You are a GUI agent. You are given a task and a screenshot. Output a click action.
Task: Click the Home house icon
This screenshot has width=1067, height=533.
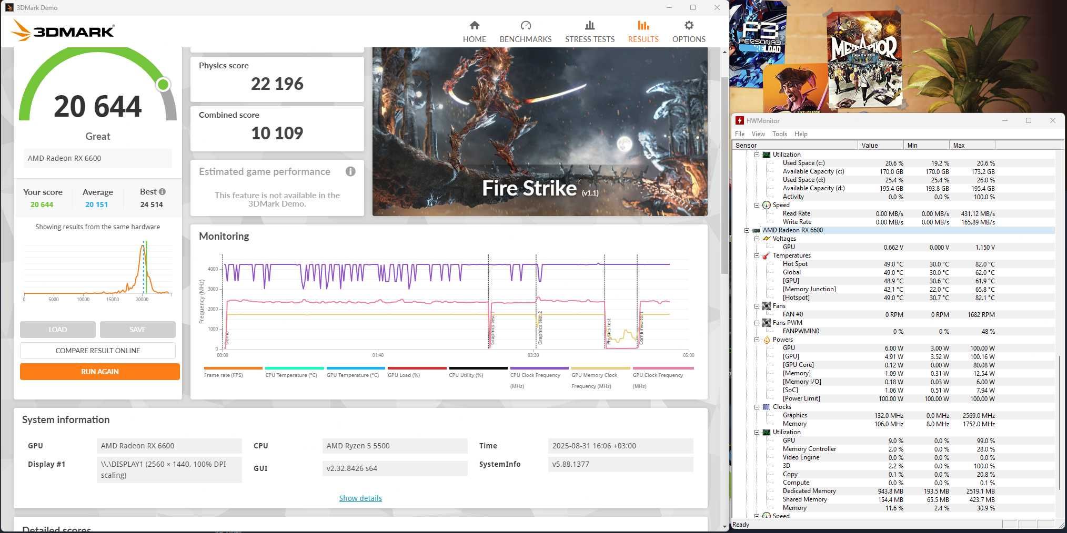click(x=474, y=25)
